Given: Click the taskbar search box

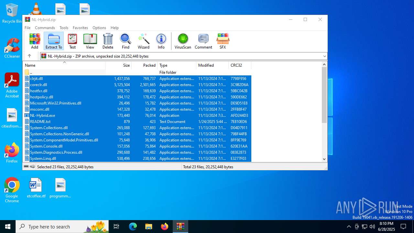Looking at the screenshot, I should 62,227.
